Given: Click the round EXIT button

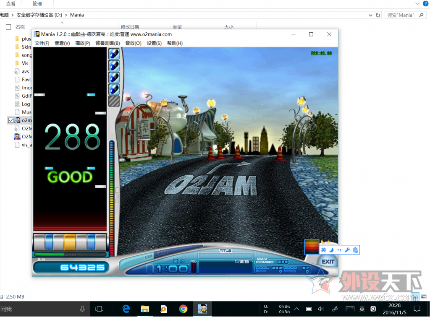Looking at the screenshot, I should [x=328, y=262].
